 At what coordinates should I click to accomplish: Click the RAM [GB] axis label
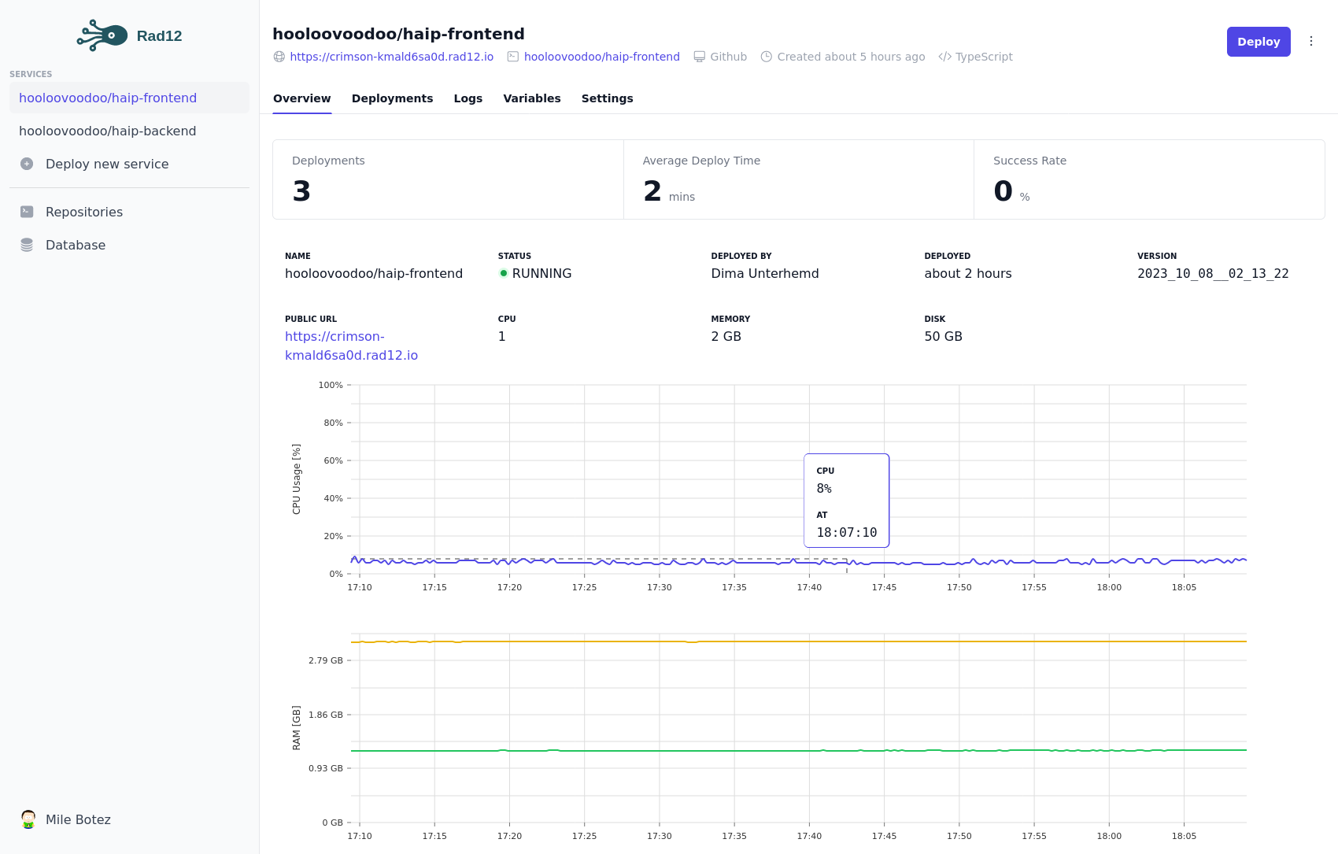[x=297, y=727]
